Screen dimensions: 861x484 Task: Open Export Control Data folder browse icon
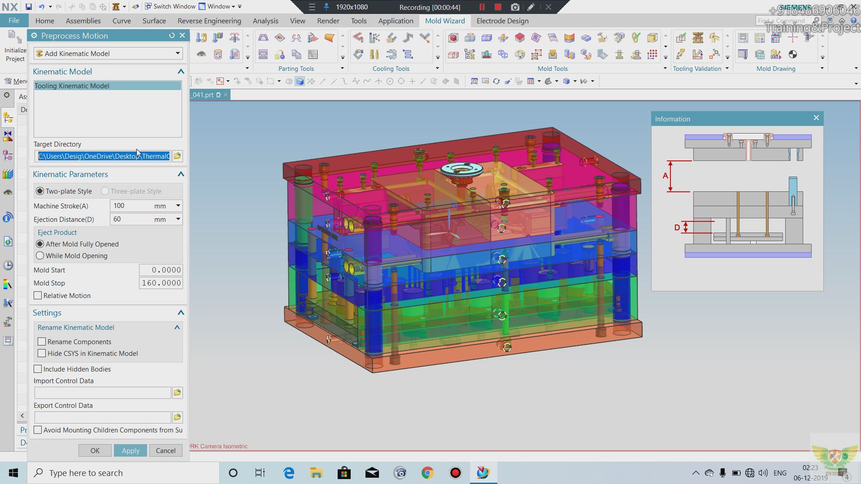(177, 418)
